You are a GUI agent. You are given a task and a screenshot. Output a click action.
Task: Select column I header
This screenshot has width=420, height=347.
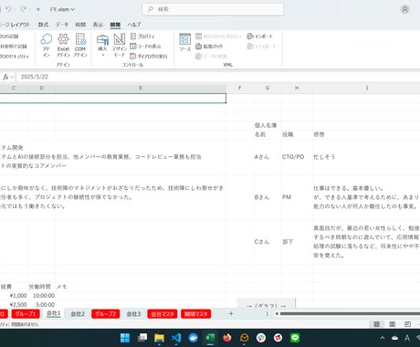pos(366,88)
